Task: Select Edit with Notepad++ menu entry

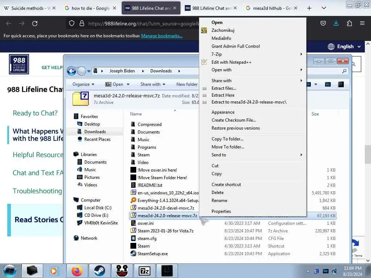Action: point(232,62)
